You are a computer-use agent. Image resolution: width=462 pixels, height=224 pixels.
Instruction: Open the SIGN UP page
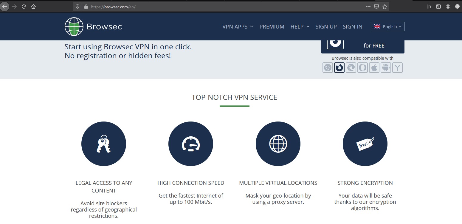tap(326, 26)
